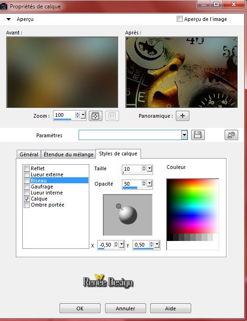Click the Panoramique pan arrows icon
Screen dimensions: 247x321
pos(182,116)
